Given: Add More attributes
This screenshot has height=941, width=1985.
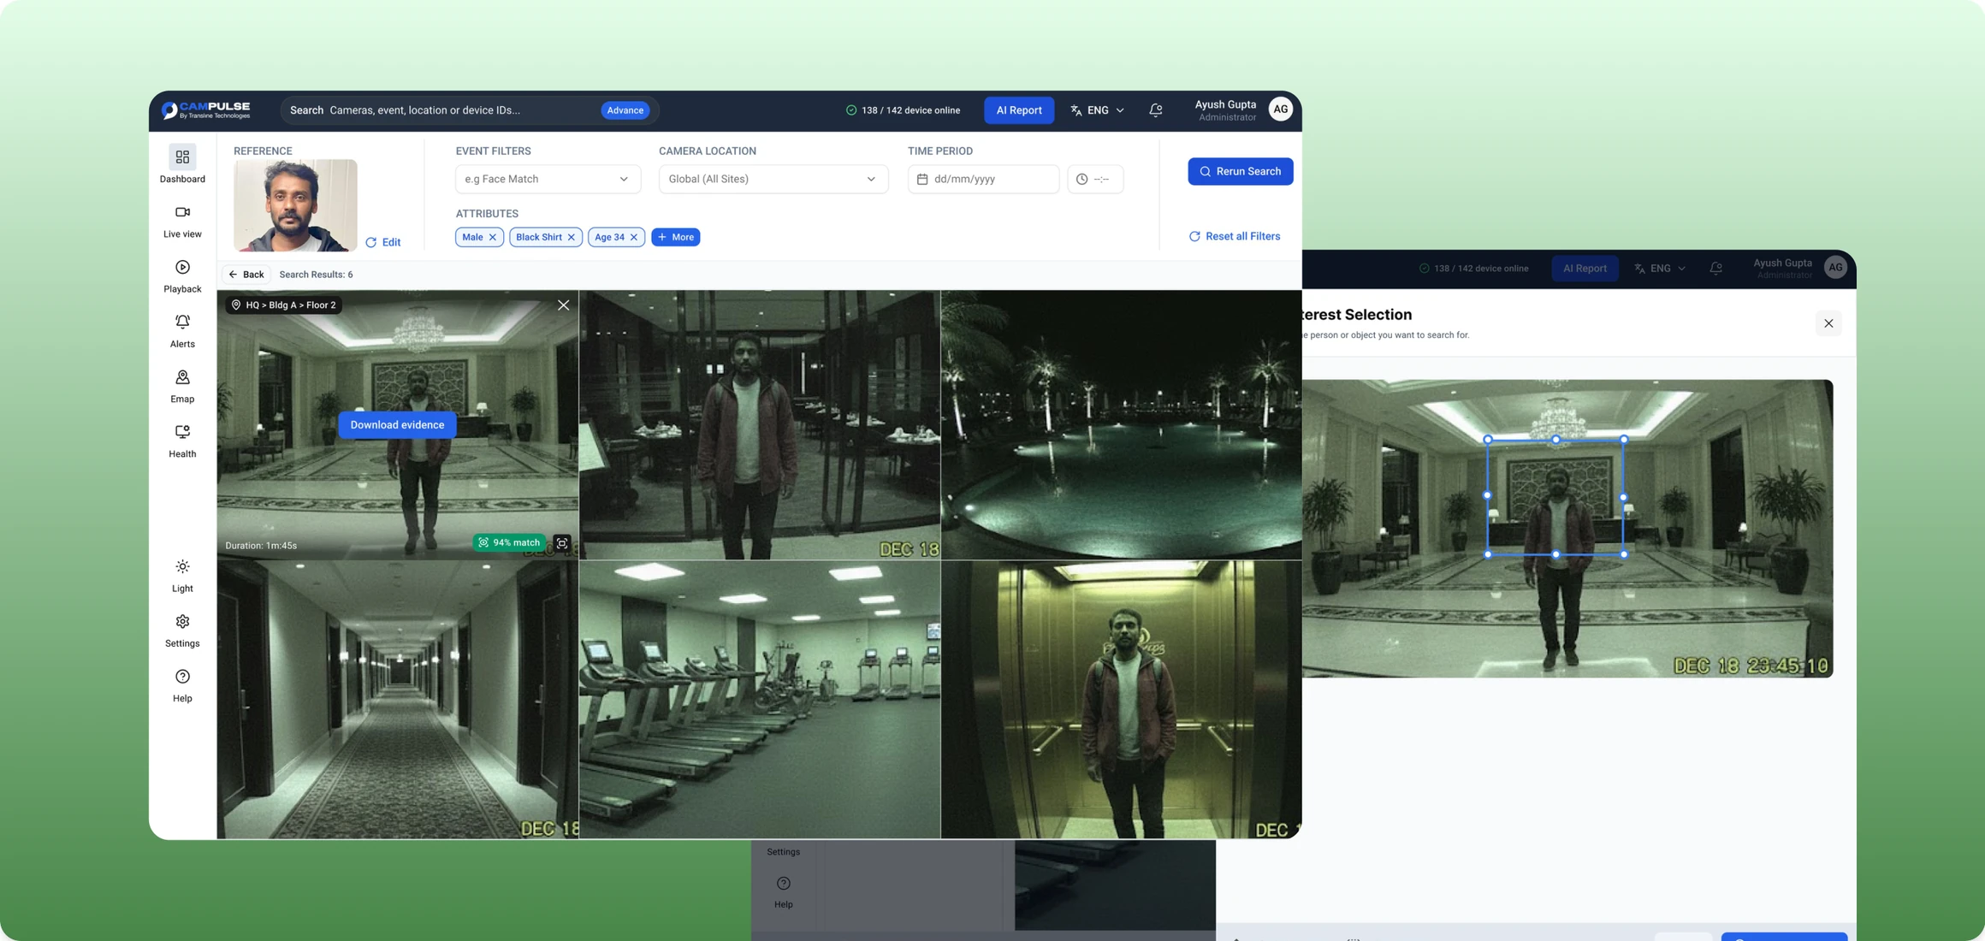Looking at the screenshot, I should tap(676, 237).
